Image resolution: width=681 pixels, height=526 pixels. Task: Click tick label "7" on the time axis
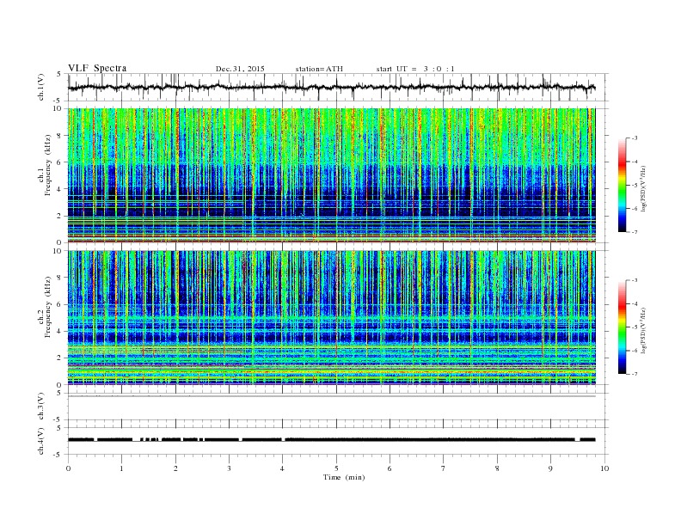444,468
